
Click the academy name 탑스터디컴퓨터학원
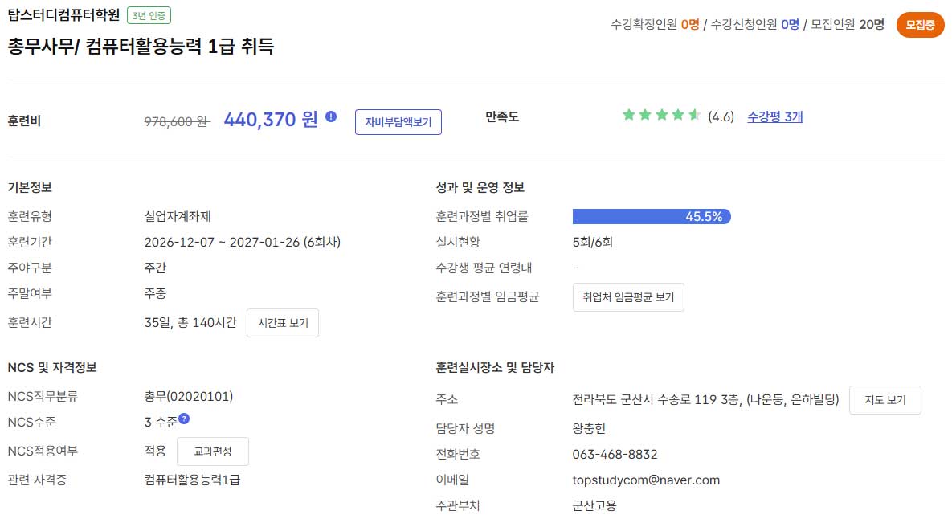coord(63,15)
